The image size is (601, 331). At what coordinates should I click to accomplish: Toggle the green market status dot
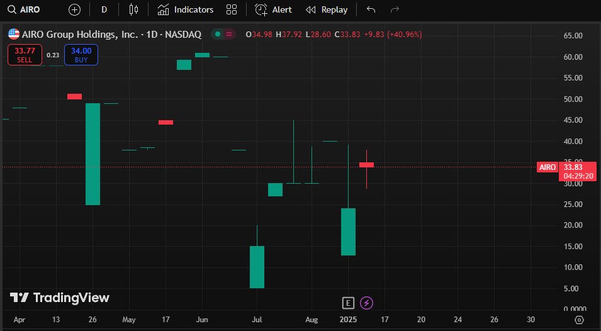tap(218, 35)
